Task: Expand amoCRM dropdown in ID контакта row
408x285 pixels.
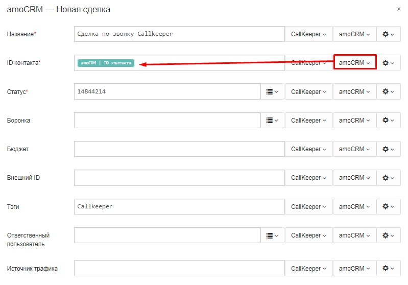Action: point(355,62)
